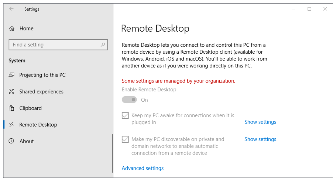This screenshot has width=336, height=180.
Task: Uncheck Keep my PC awake checkbox
Action: point(125,116)
